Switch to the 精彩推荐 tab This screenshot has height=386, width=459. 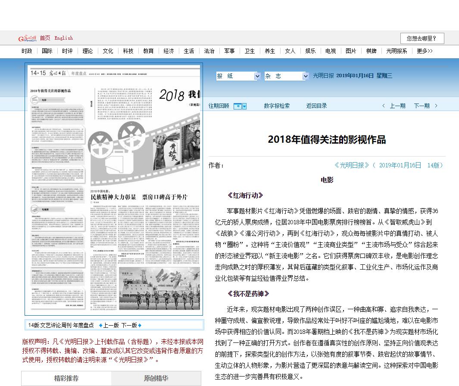[x=66, y=379]
